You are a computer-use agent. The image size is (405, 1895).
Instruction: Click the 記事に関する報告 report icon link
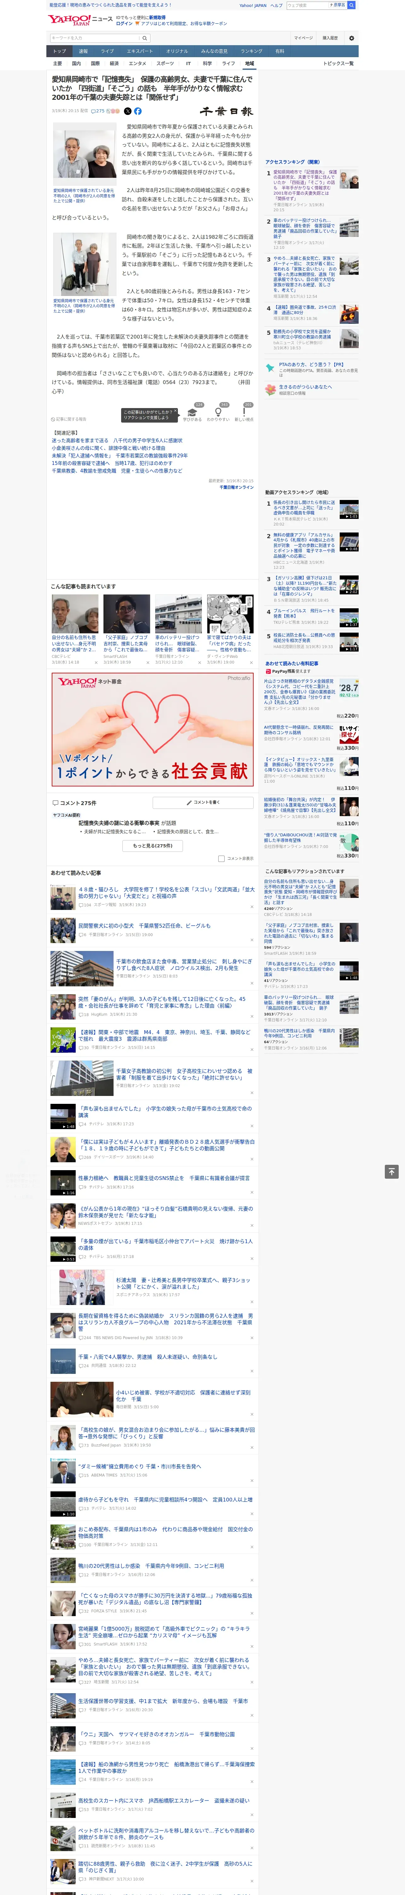coord(69,419)
